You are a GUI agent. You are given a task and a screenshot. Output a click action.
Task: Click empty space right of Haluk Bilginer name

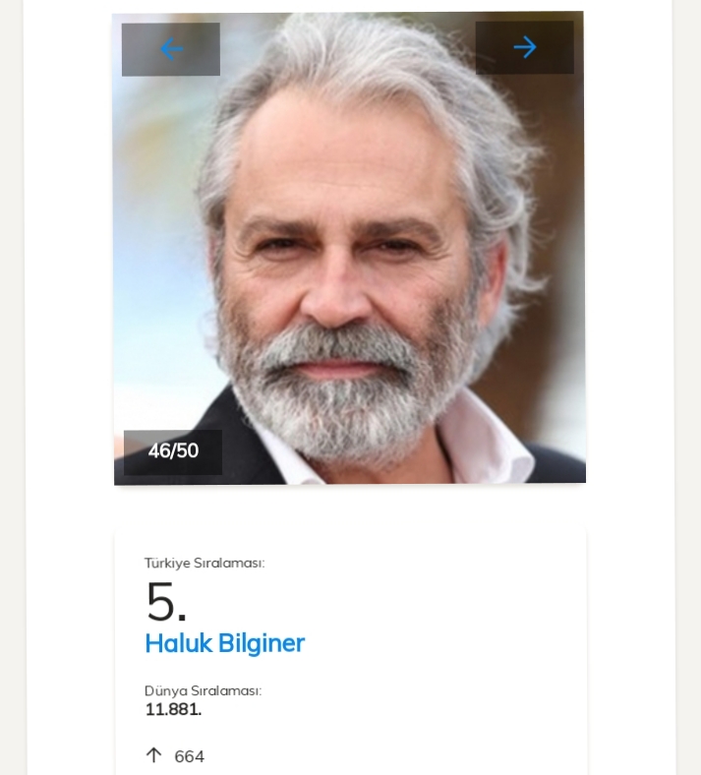click(x=442, y=643)
